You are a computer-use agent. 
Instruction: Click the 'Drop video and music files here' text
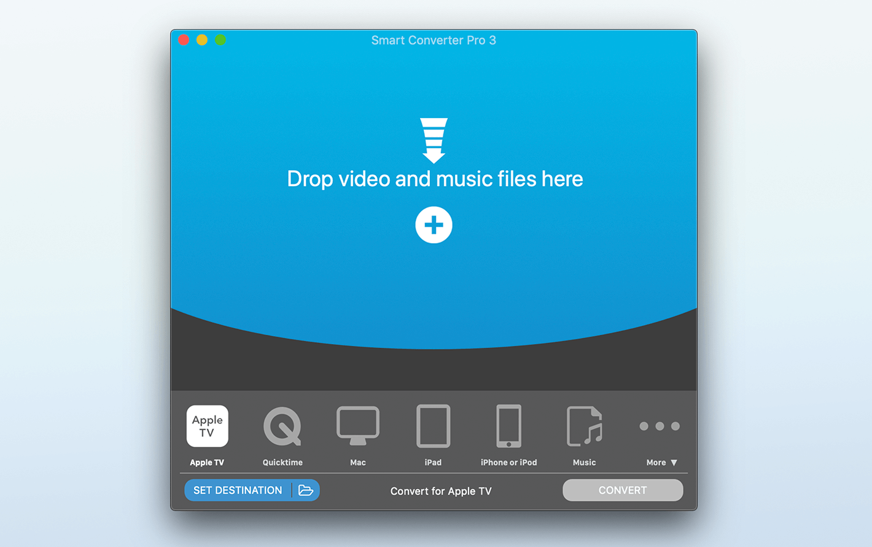(435, 179)
